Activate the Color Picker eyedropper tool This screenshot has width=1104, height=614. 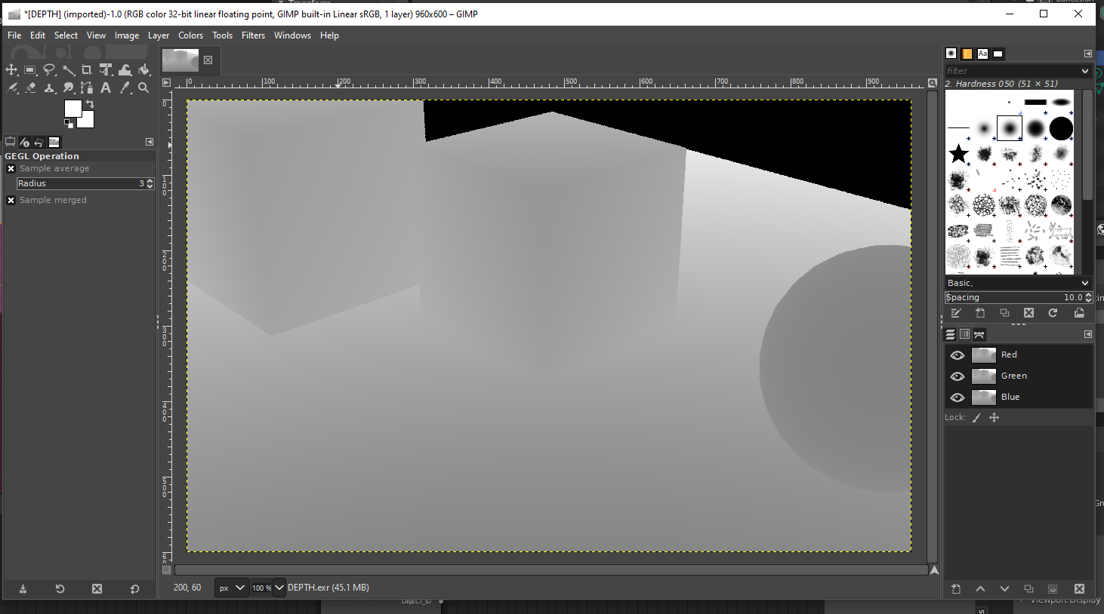click(x=125, y=88)
